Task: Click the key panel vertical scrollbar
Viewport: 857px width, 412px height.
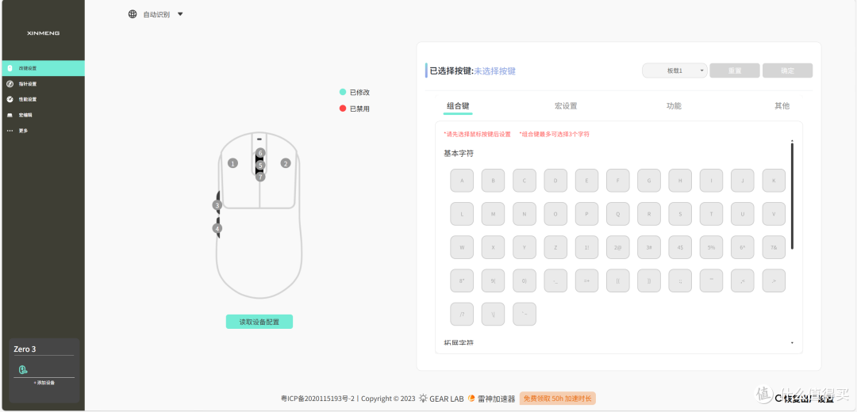Action: coord(792,196)
